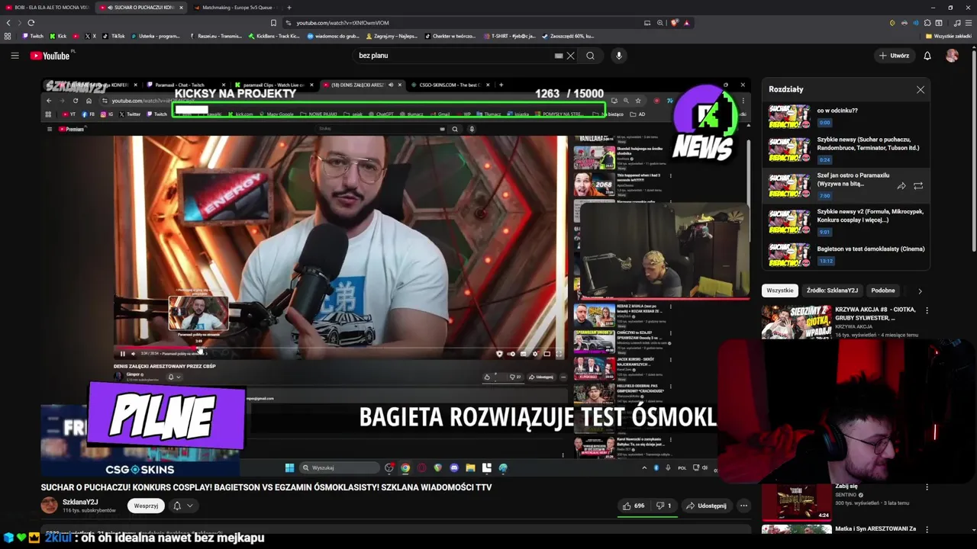The image size is (977, 549).
Task: Click the 13:12 chapter timestamp
Action: click(826, 261)
